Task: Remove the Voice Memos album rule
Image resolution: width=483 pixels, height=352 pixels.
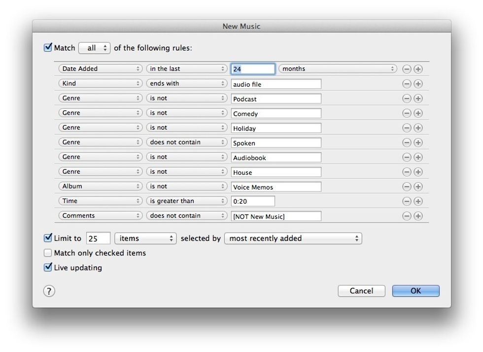Action: (407, 187)
